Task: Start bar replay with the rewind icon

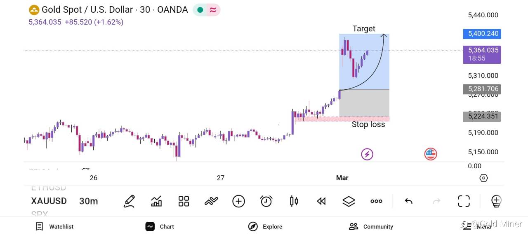Action: click(321, 201)
